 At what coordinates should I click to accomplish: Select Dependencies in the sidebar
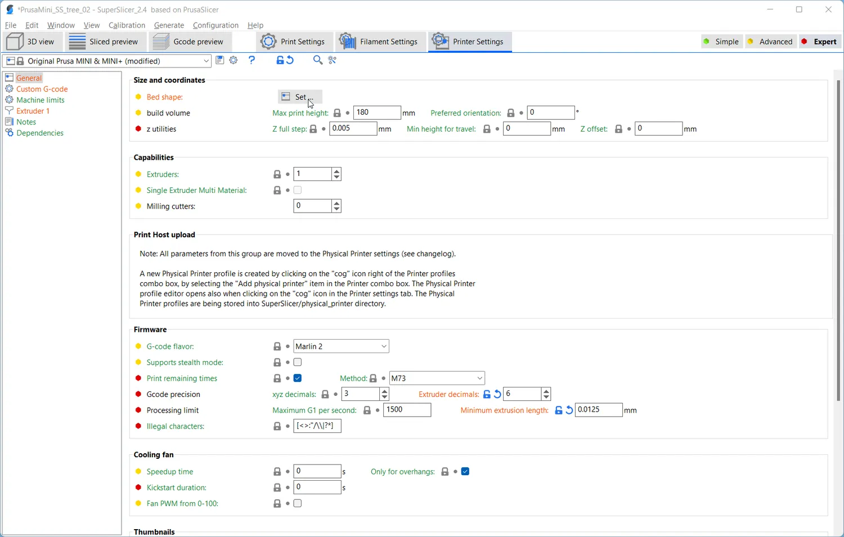(40, 133)
